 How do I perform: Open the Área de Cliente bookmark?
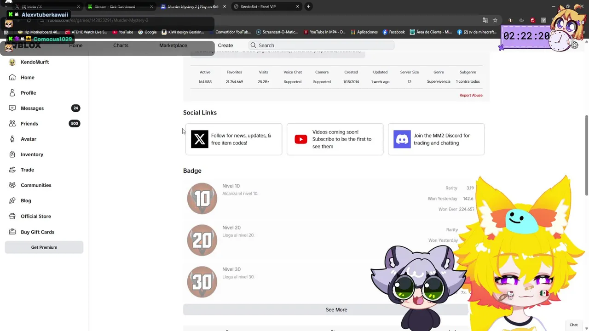tap(431, 32)
